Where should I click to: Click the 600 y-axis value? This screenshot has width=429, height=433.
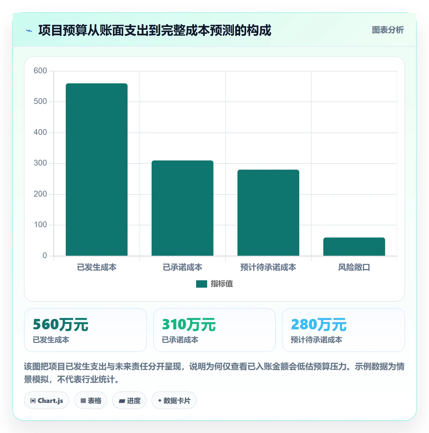(x=40, y=71)
